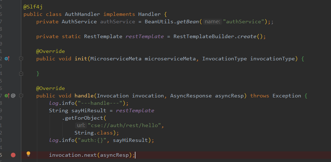Image resolution: width=331 pixels, height=162 pixels.
Task: Collapse the init method fold marker
Action: [21, 59]
